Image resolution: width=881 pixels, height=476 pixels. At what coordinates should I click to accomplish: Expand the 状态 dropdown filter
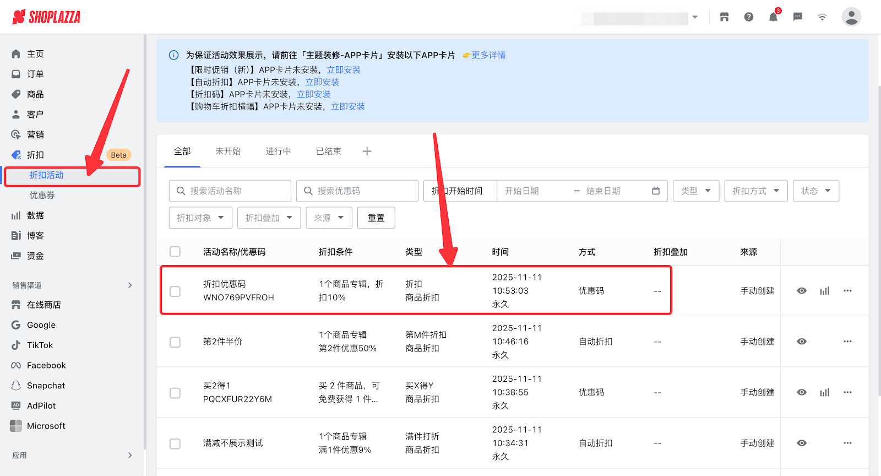pyautogui.click(x=815, y=191)
